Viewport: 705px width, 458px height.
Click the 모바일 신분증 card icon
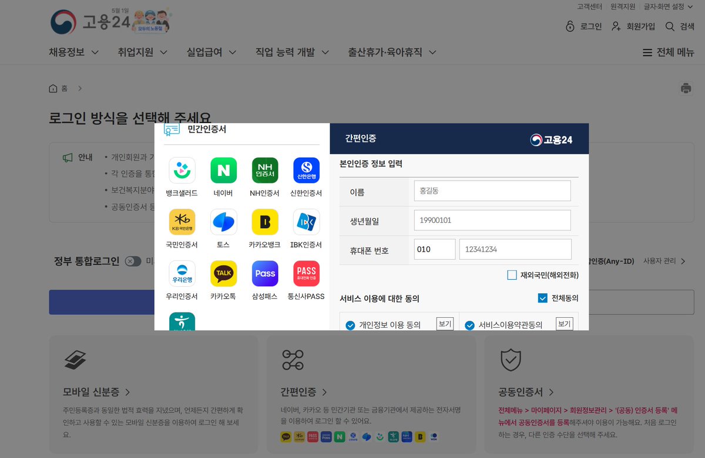75,360
